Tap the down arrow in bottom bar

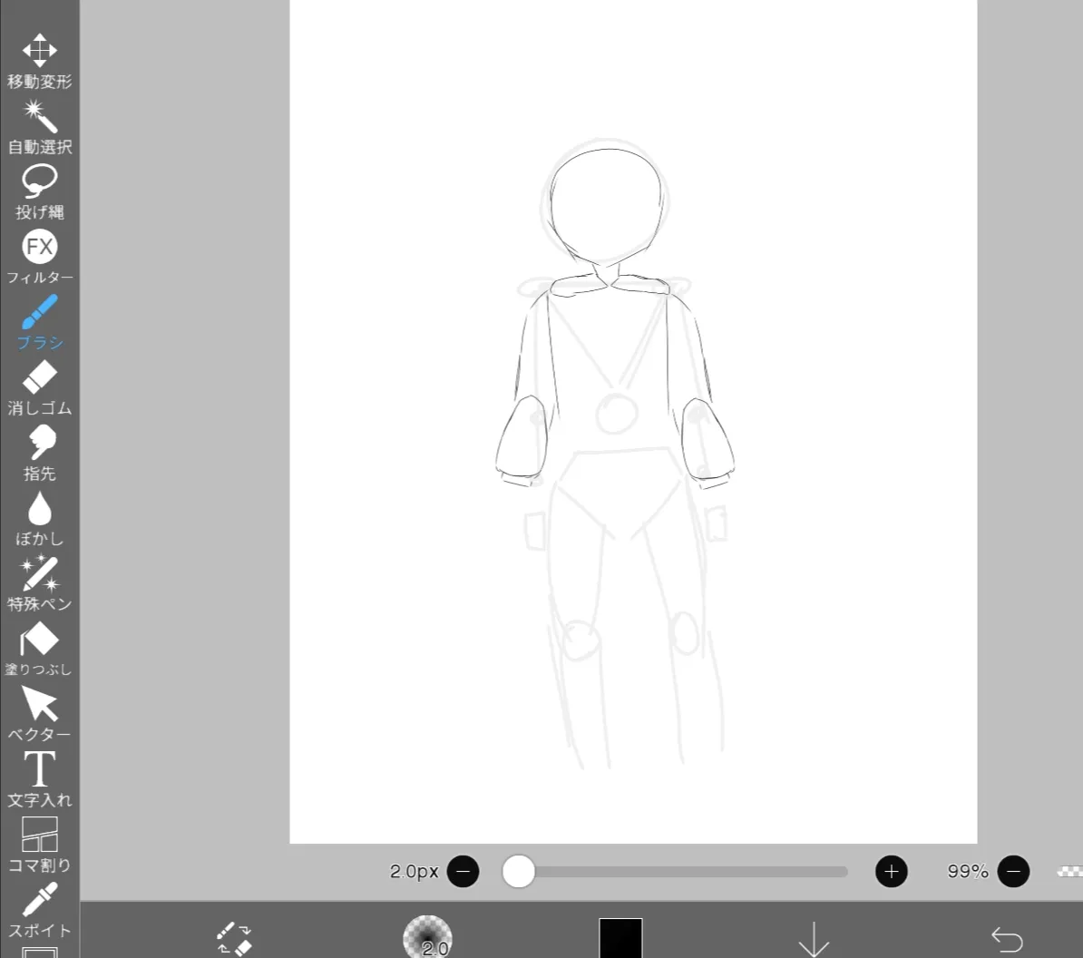point(814,939)
